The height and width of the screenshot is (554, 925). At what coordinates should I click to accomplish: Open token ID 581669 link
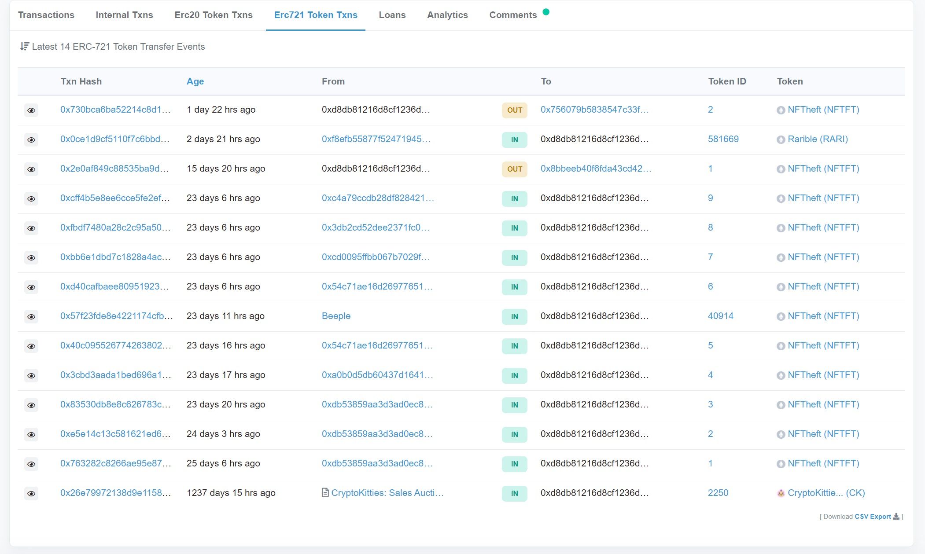click(x=723, y=139)
